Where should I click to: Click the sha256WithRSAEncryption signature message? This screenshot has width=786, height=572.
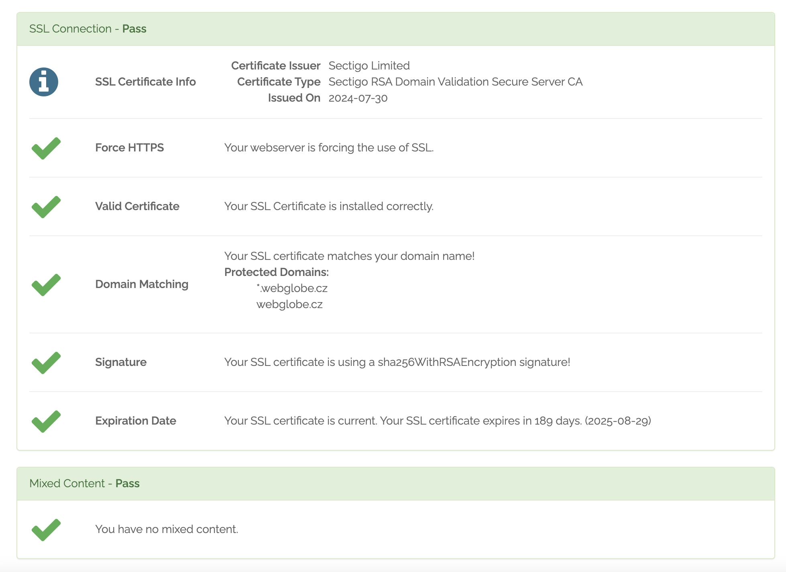coord(397,362)
